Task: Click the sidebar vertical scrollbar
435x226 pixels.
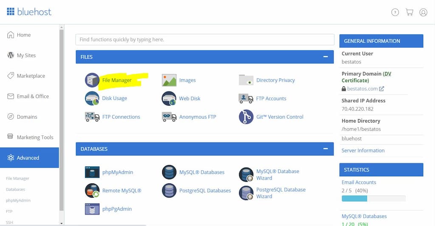Action: point(62,120)
